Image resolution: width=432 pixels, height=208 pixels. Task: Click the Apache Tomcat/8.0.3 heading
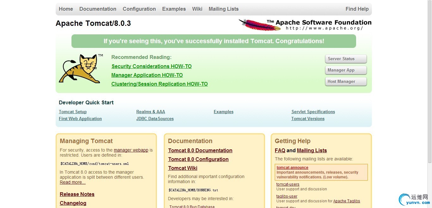[93, 23]
